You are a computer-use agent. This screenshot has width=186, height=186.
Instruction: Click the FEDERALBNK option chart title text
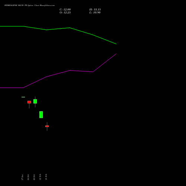pyautogui.click(x=29, y=6)
